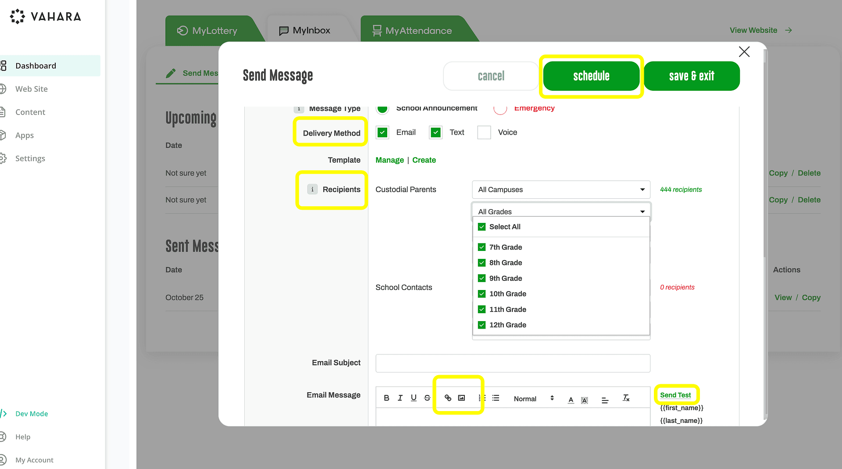Enable the Voice delivery checkbox
842x469 pixels.
pos(484,132)
